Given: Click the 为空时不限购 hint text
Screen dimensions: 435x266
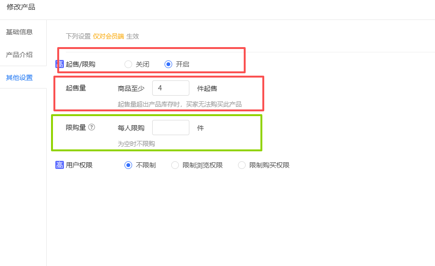Looking at the screenshot, I should [x=136, y=144].
